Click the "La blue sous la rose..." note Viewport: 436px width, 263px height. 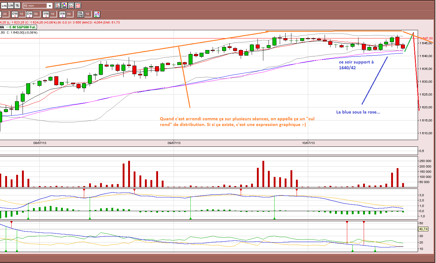358,112
